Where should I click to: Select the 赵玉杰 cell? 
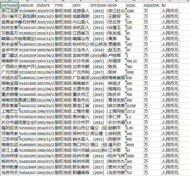click(x=117, y=50)
